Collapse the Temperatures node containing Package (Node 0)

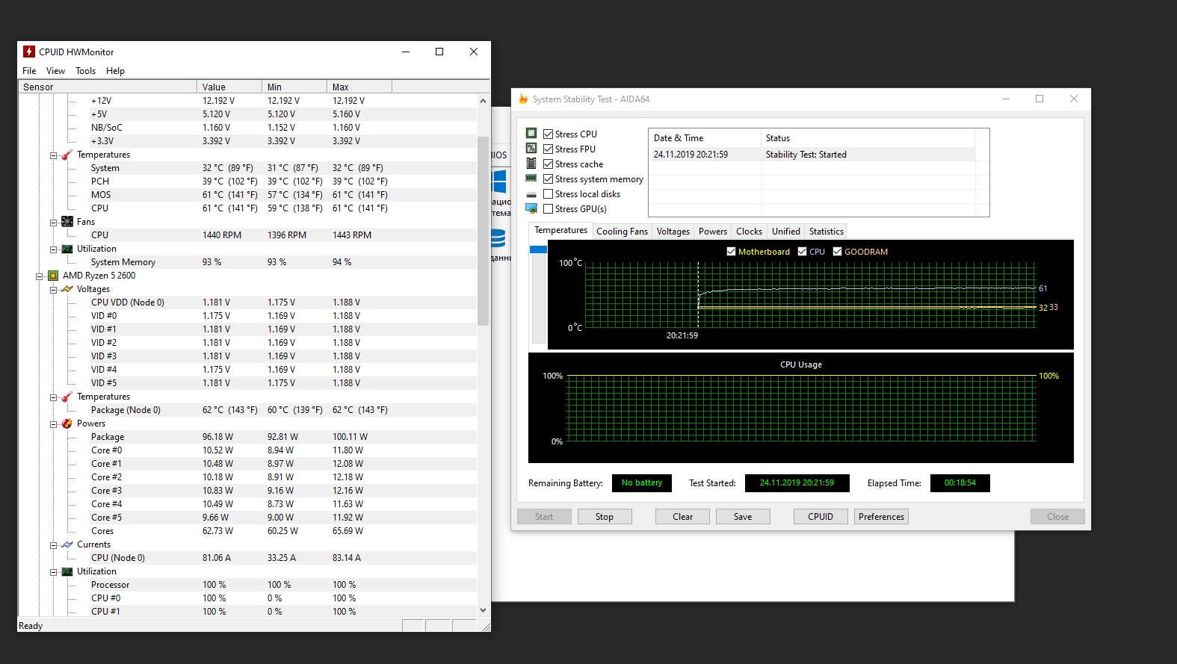coord(54,397)
